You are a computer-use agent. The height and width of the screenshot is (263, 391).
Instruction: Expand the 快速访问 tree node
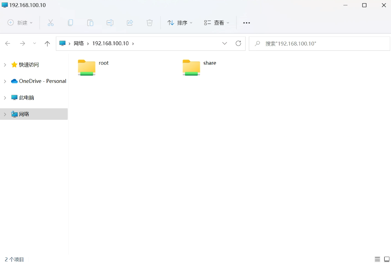[5, 65]
